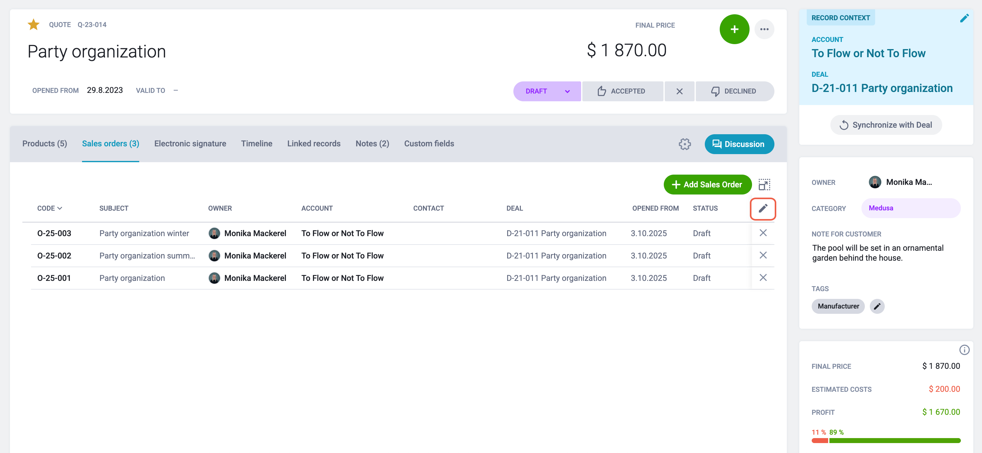Edit the table columns with the pencil icon
The height and width of the screenshot is (453, 982).
[x=762, y=208]
